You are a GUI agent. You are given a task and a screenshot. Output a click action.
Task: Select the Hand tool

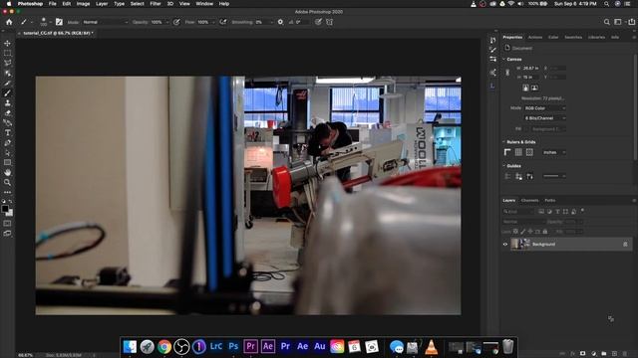(7, 172)
